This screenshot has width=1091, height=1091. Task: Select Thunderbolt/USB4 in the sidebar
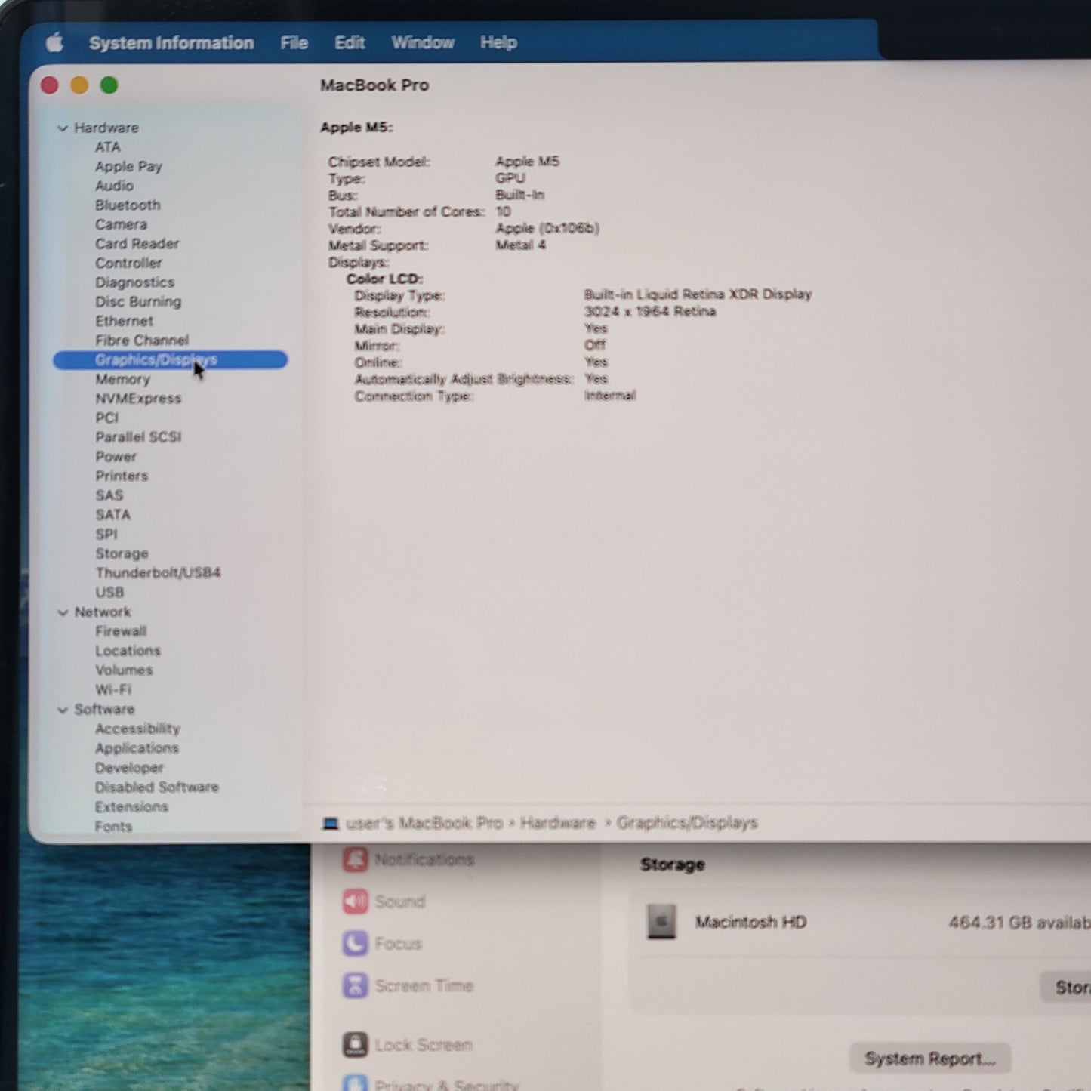[158, 573]
